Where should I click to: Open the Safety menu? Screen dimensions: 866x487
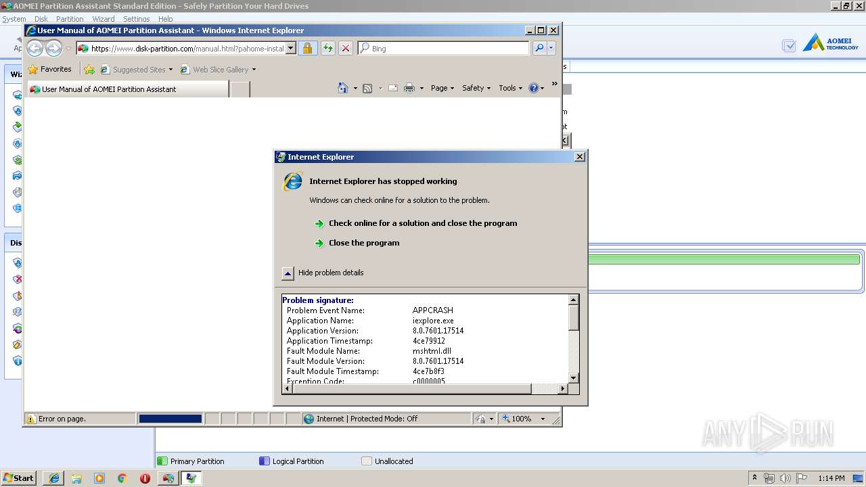476,88
